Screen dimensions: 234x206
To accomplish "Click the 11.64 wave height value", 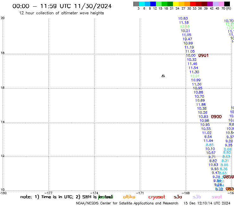I will pyautogui.click(x=208, y=141).
